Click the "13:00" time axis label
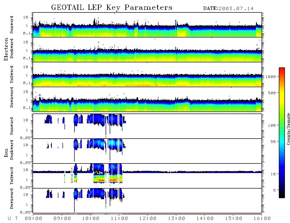290x223 pixels. tap(176, 218)
